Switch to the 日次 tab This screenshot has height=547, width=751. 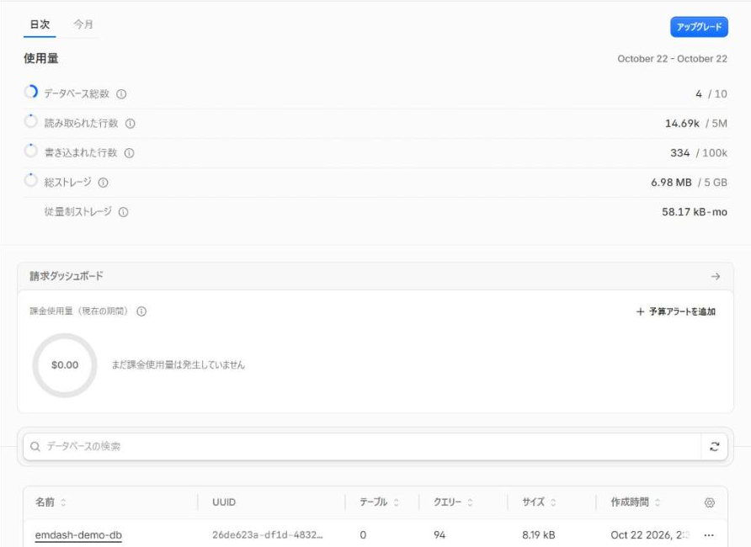coord(40,24)
